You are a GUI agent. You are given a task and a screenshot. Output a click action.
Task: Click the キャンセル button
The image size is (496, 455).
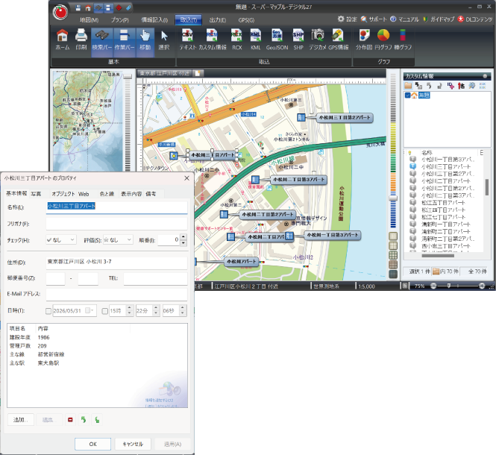[133, 444]
